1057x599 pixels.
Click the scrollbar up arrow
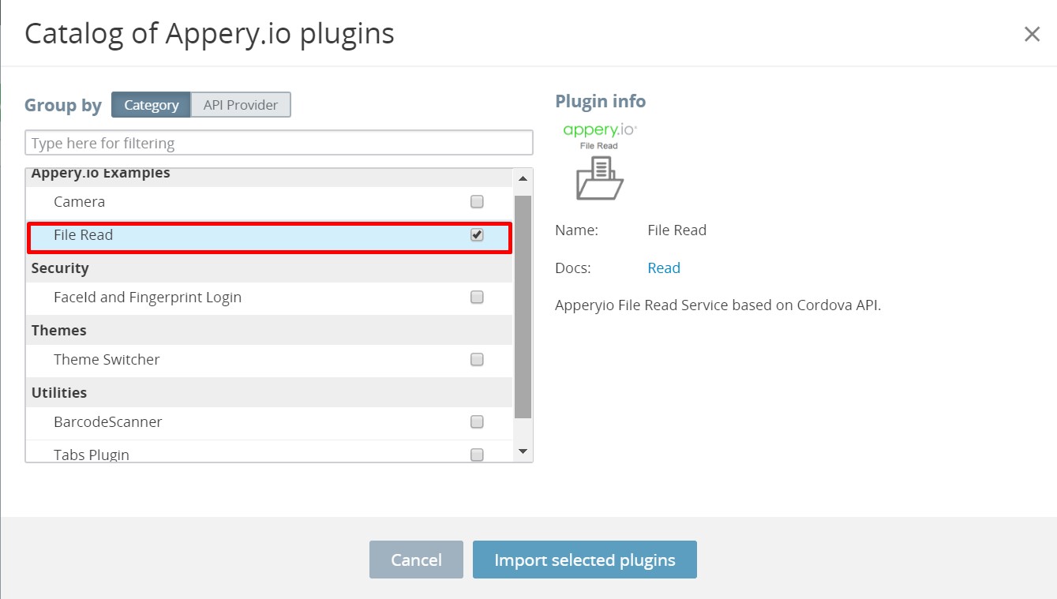[523, 179]
